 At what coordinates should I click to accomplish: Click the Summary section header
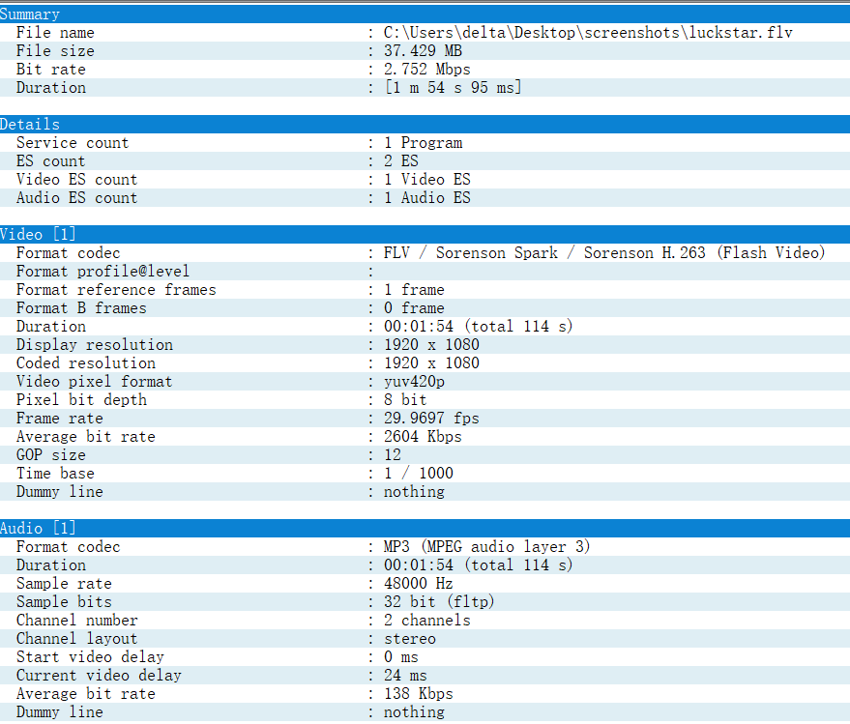click(x=30, y=14)
